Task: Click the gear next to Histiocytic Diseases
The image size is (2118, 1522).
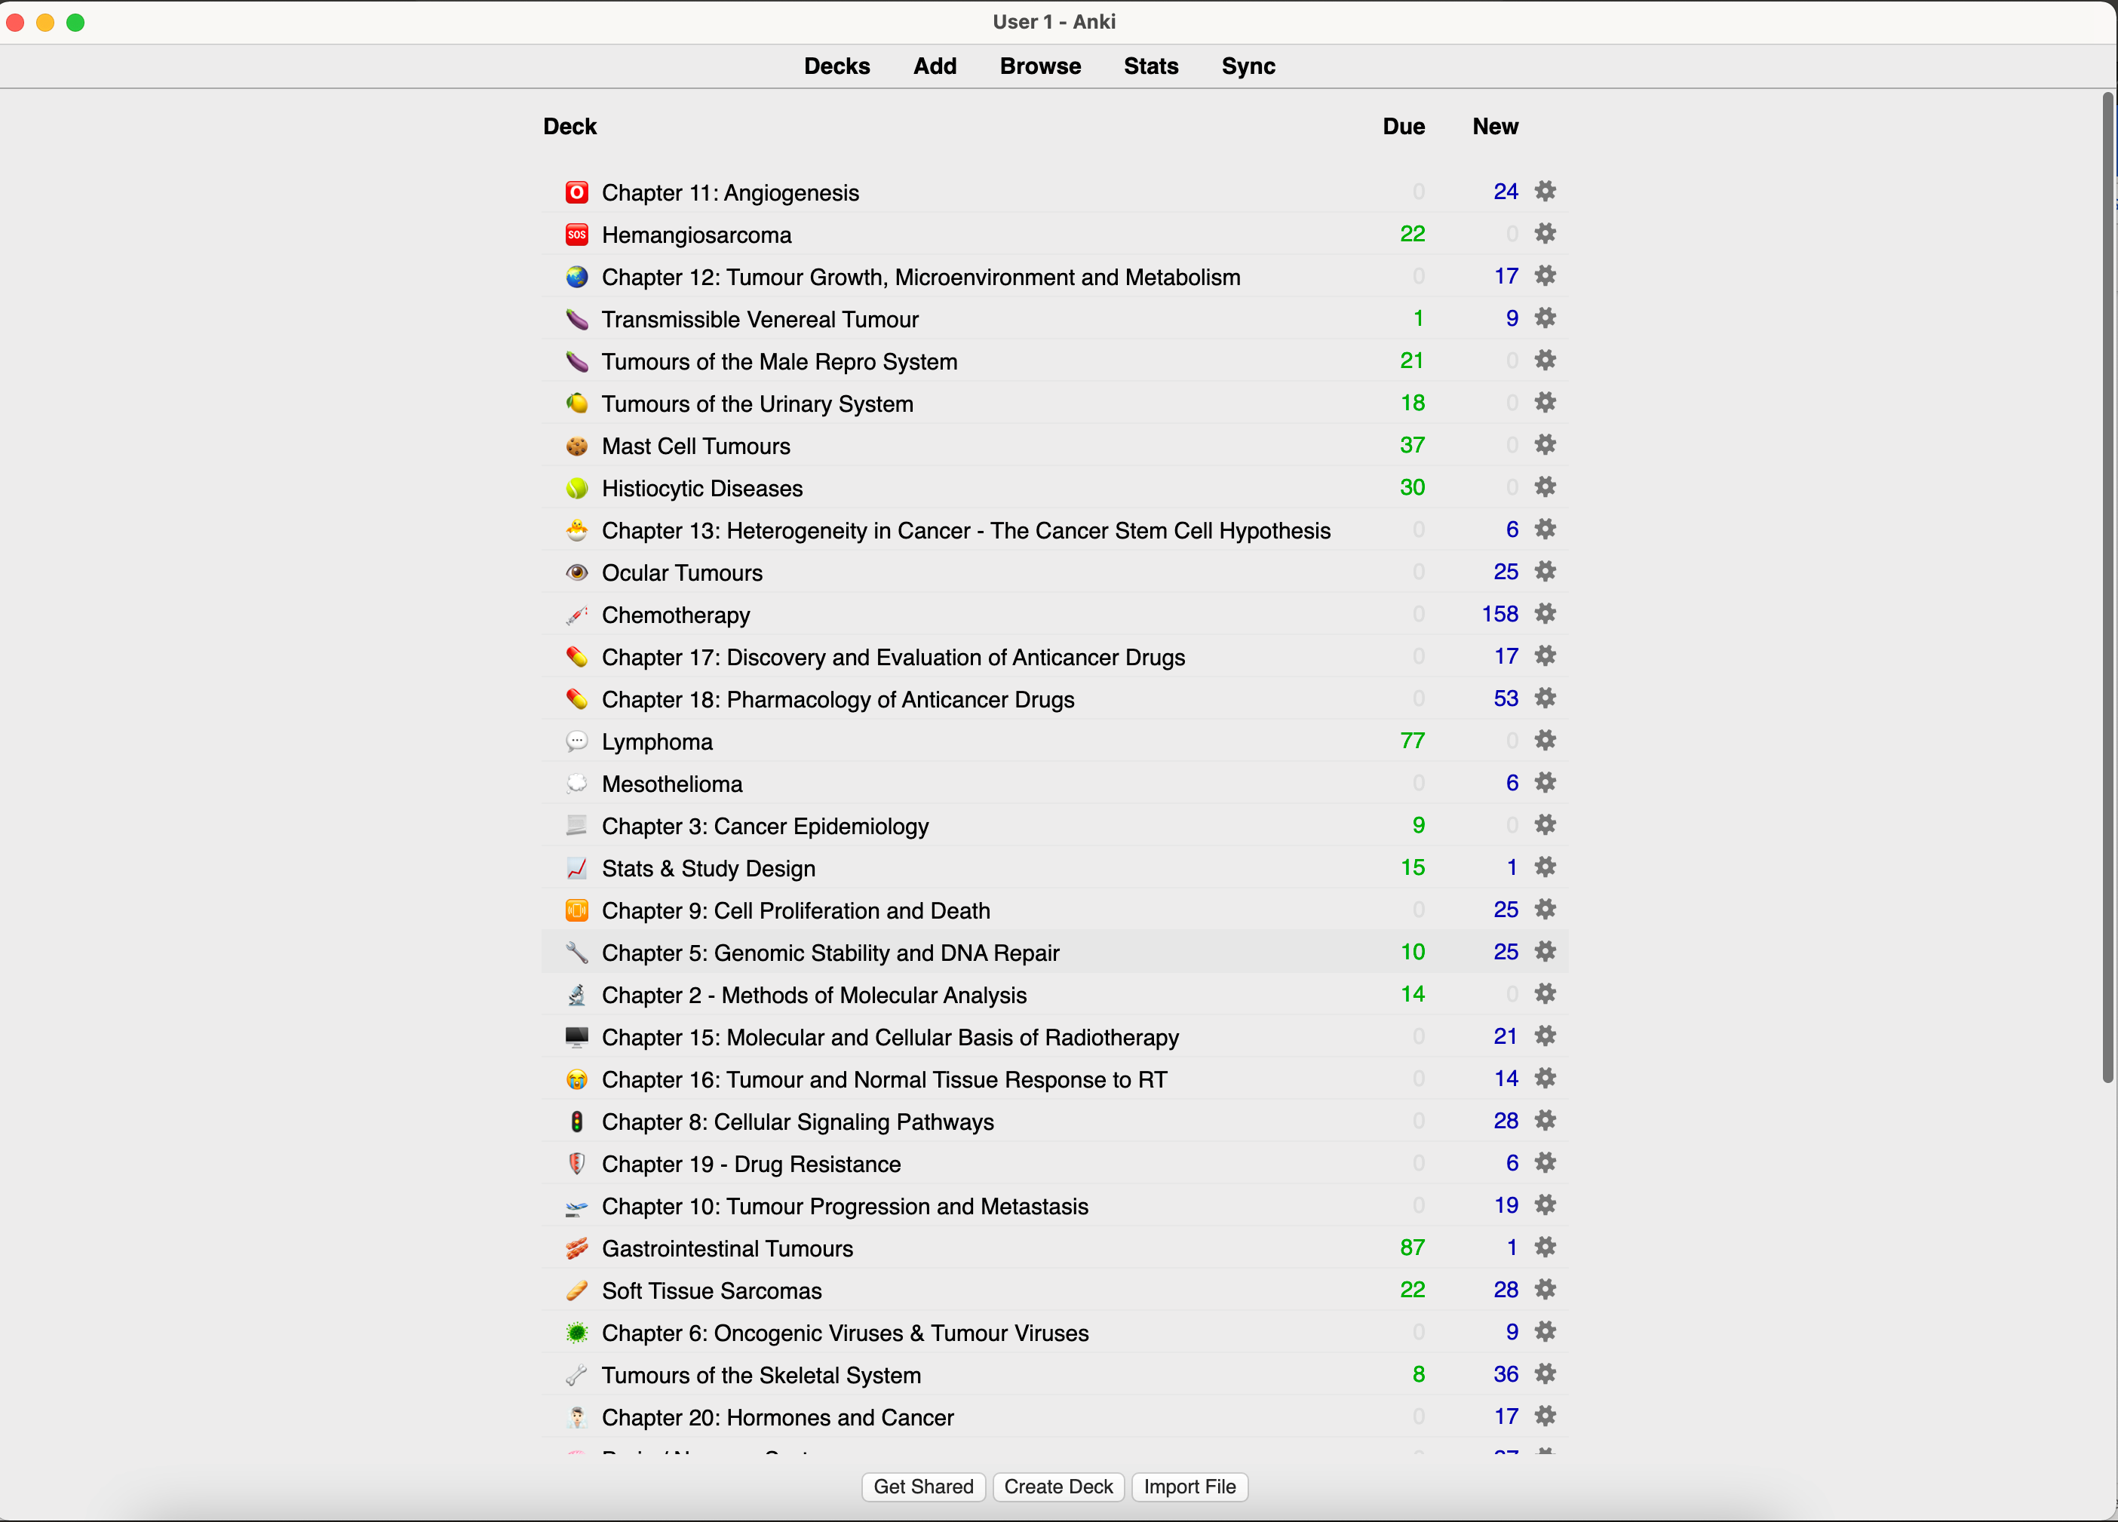Action: coord(1546,487)
